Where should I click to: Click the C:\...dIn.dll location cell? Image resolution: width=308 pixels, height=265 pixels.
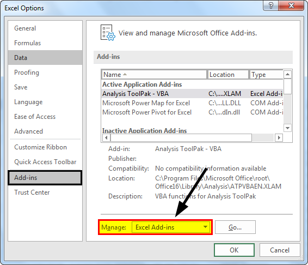[x=224, y=112]
